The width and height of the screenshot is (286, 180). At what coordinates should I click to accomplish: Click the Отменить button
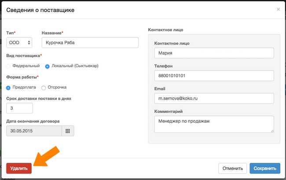233,168
